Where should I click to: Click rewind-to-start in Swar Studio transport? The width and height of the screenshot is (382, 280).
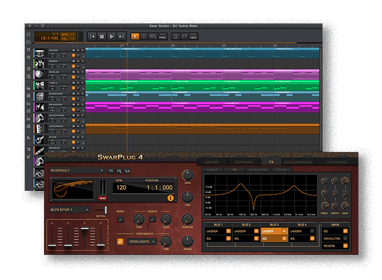point(92,37)
